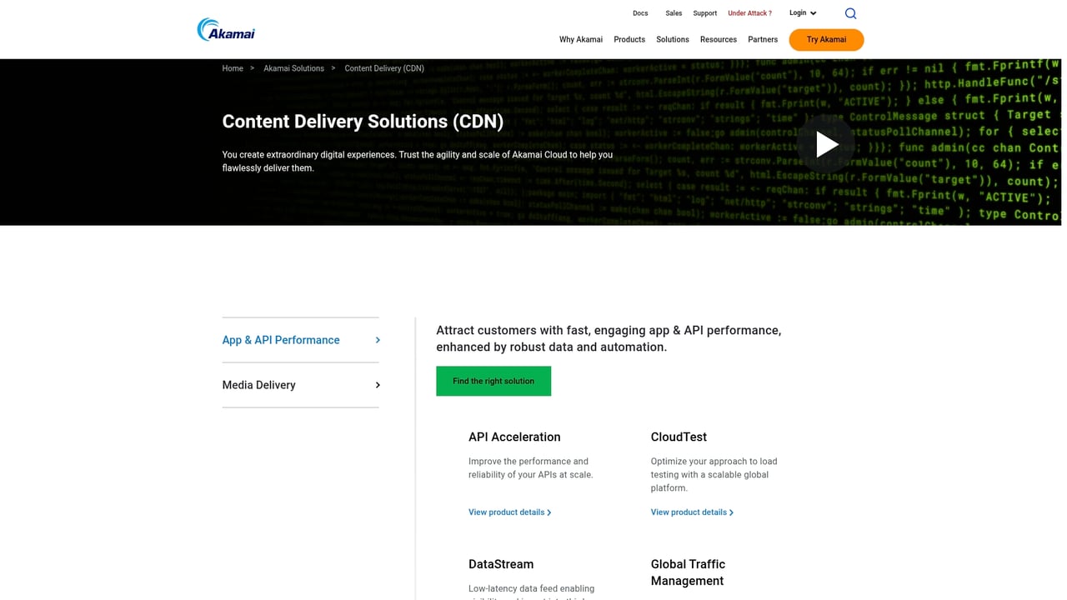Expand the Login dropdown
The width and height of the screenshot is (1067, 600).
801,12
